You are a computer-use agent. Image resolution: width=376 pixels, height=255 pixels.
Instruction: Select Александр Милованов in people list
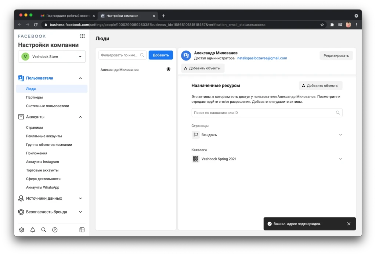point(135,69)
